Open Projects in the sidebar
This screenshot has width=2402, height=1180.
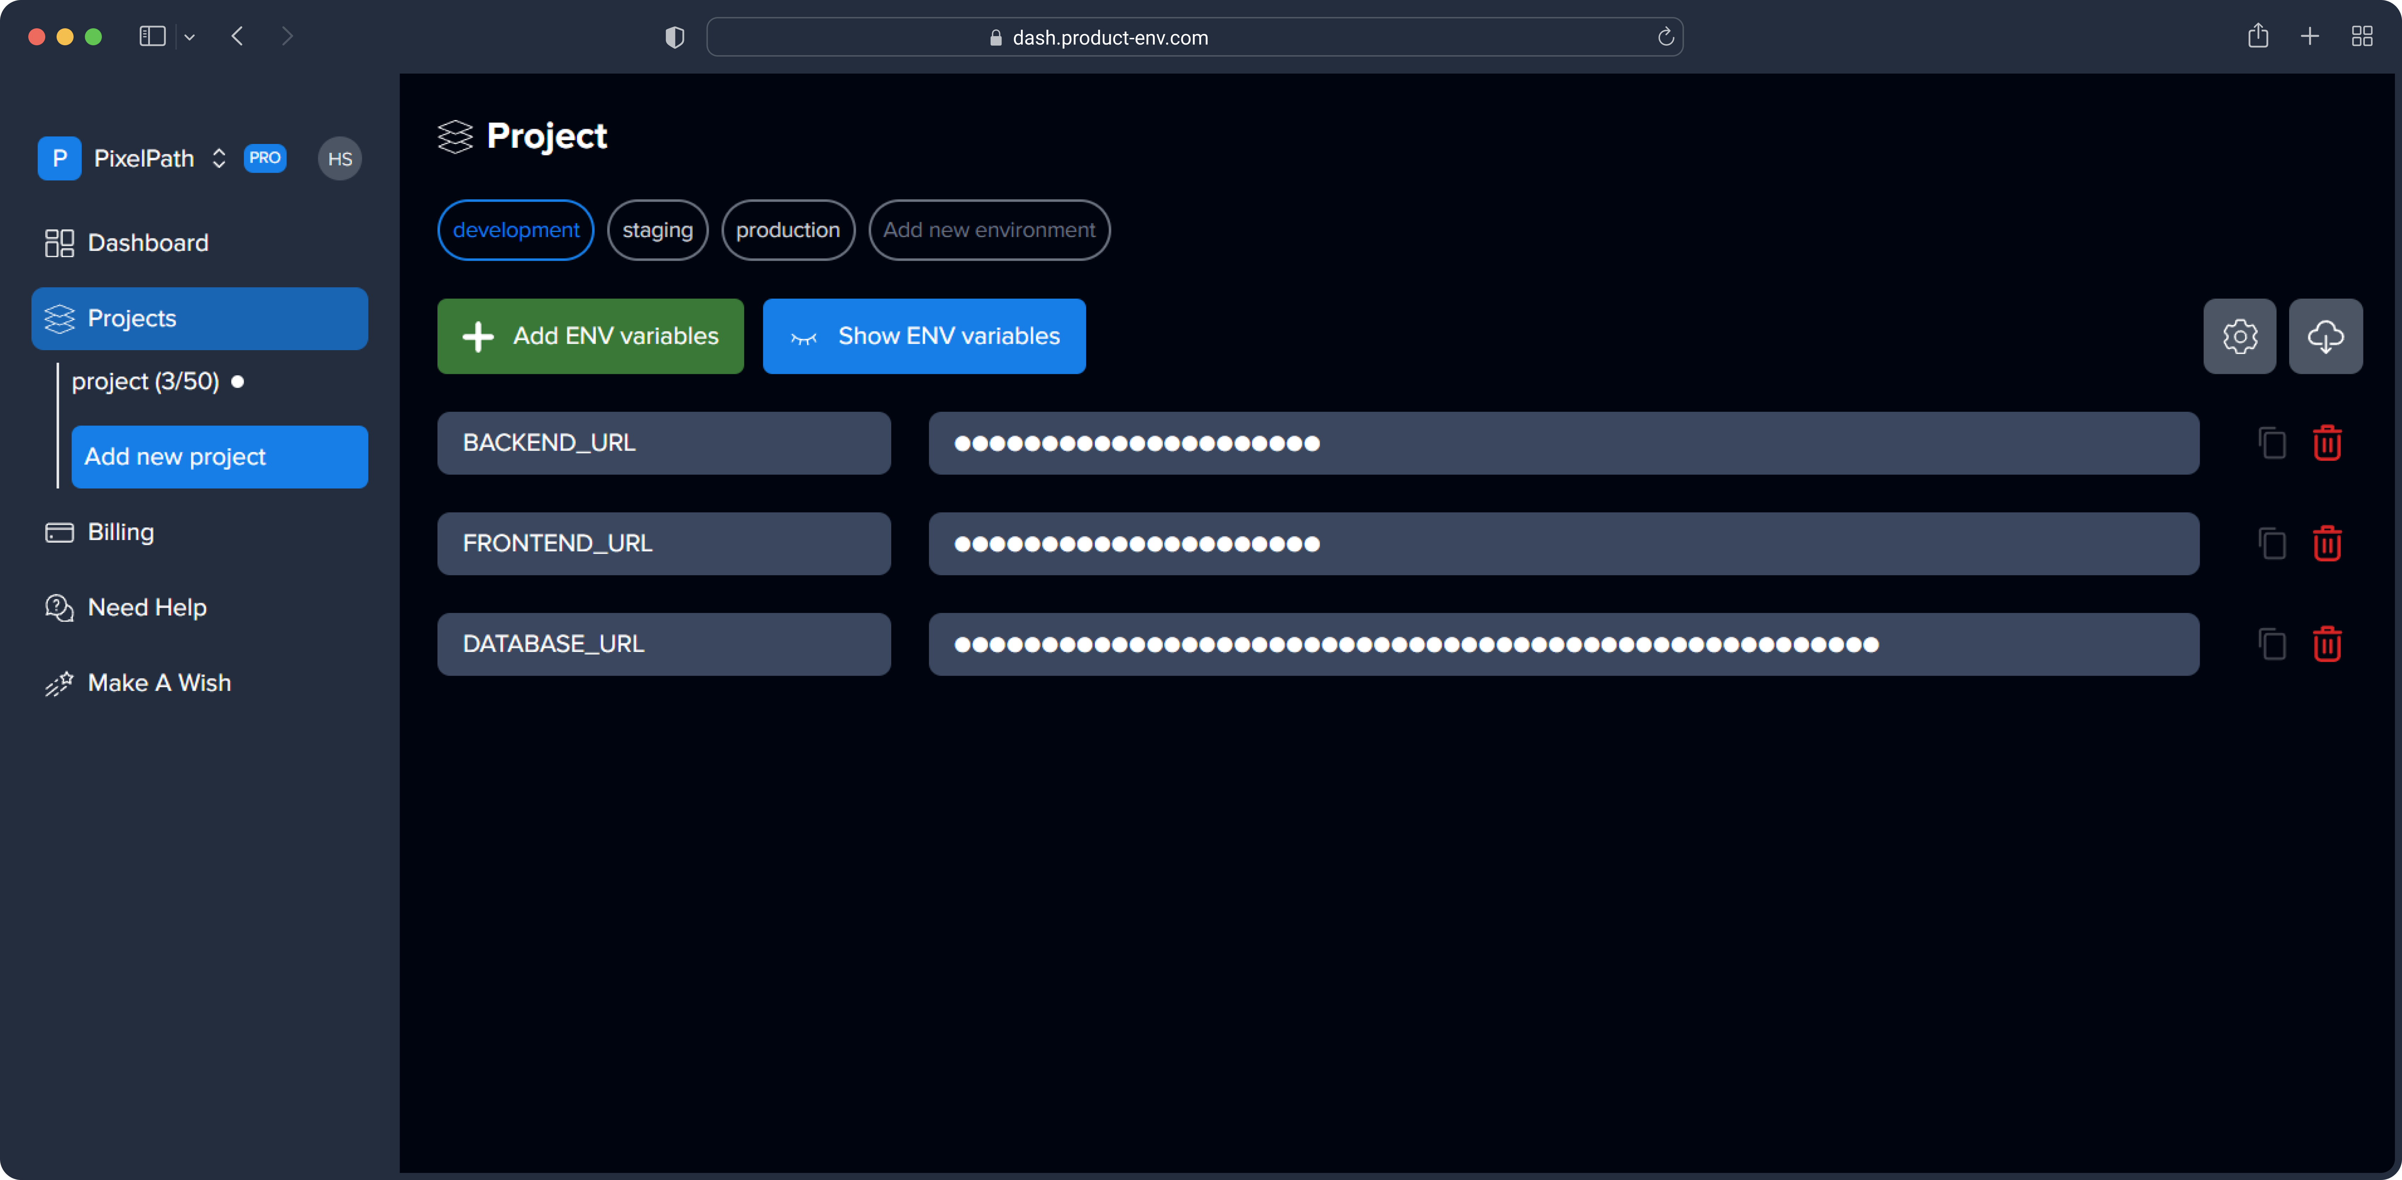click(199, 319)
